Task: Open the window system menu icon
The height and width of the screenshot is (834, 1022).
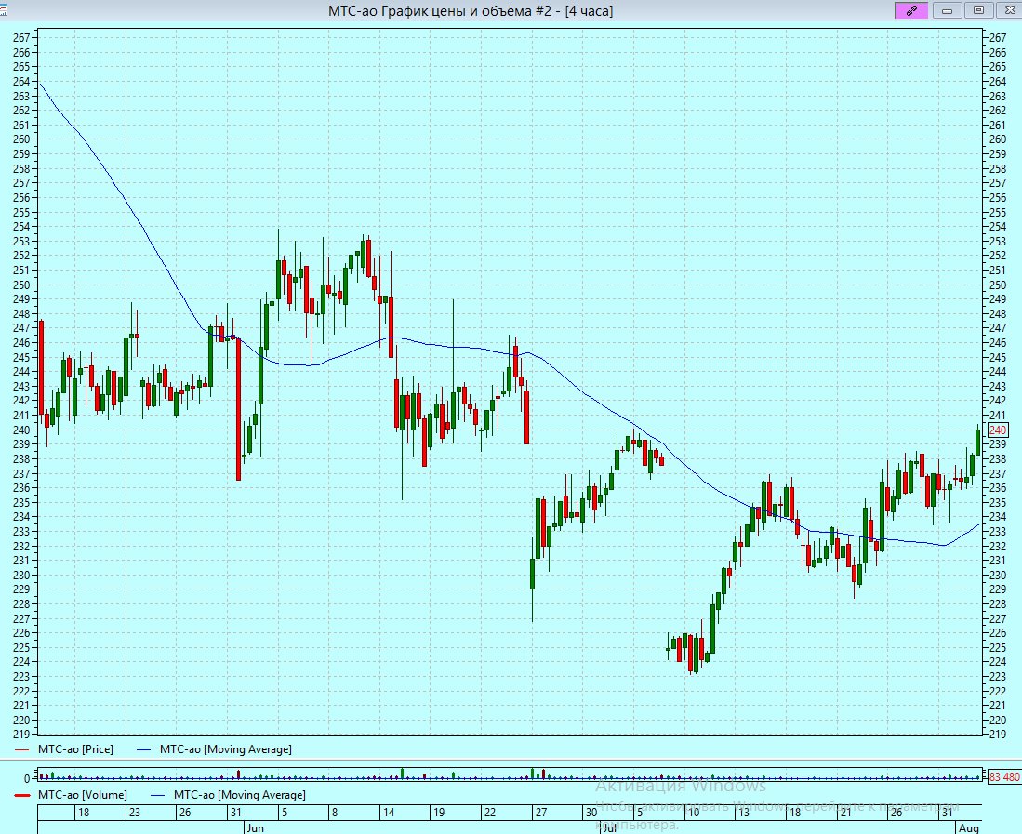Action: point(4,10)
